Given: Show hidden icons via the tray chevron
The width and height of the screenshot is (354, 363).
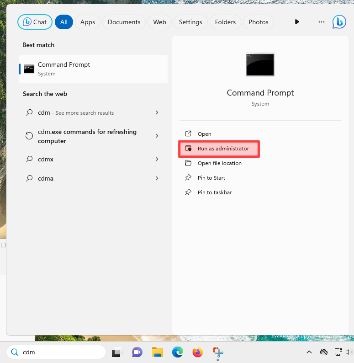Looking at the screenshot, I should tap(309, 352).
